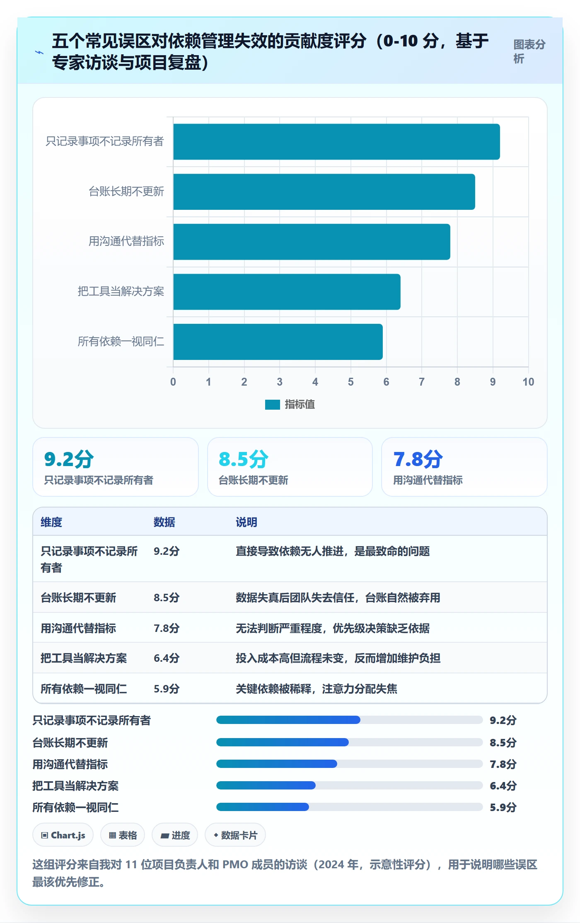
Task: Click table cell 无法判断严重程度，优先级决策缺乏依据
Action: click(333, 628)
